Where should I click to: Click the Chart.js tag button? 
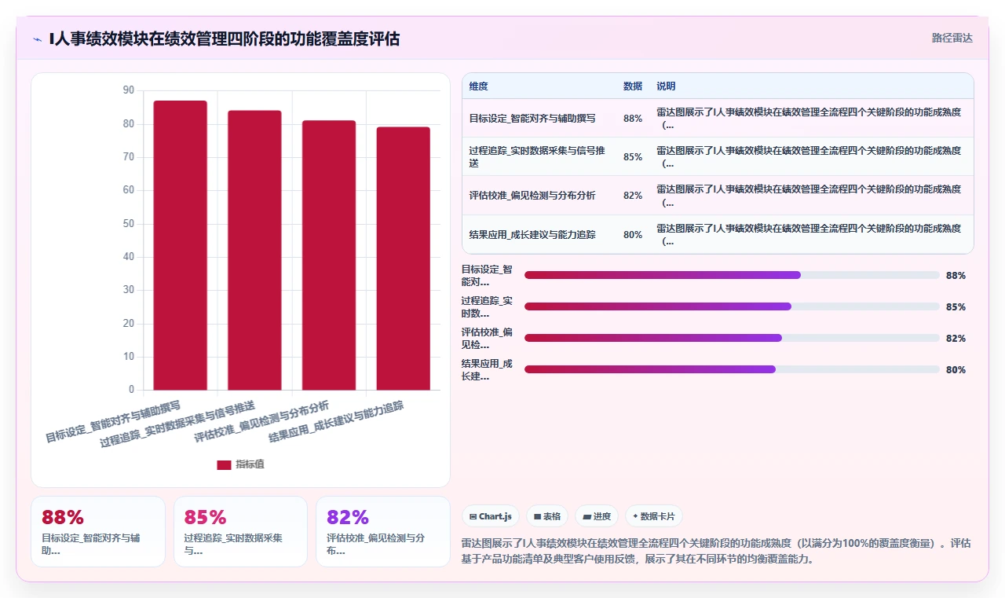[x=491, y=516]
